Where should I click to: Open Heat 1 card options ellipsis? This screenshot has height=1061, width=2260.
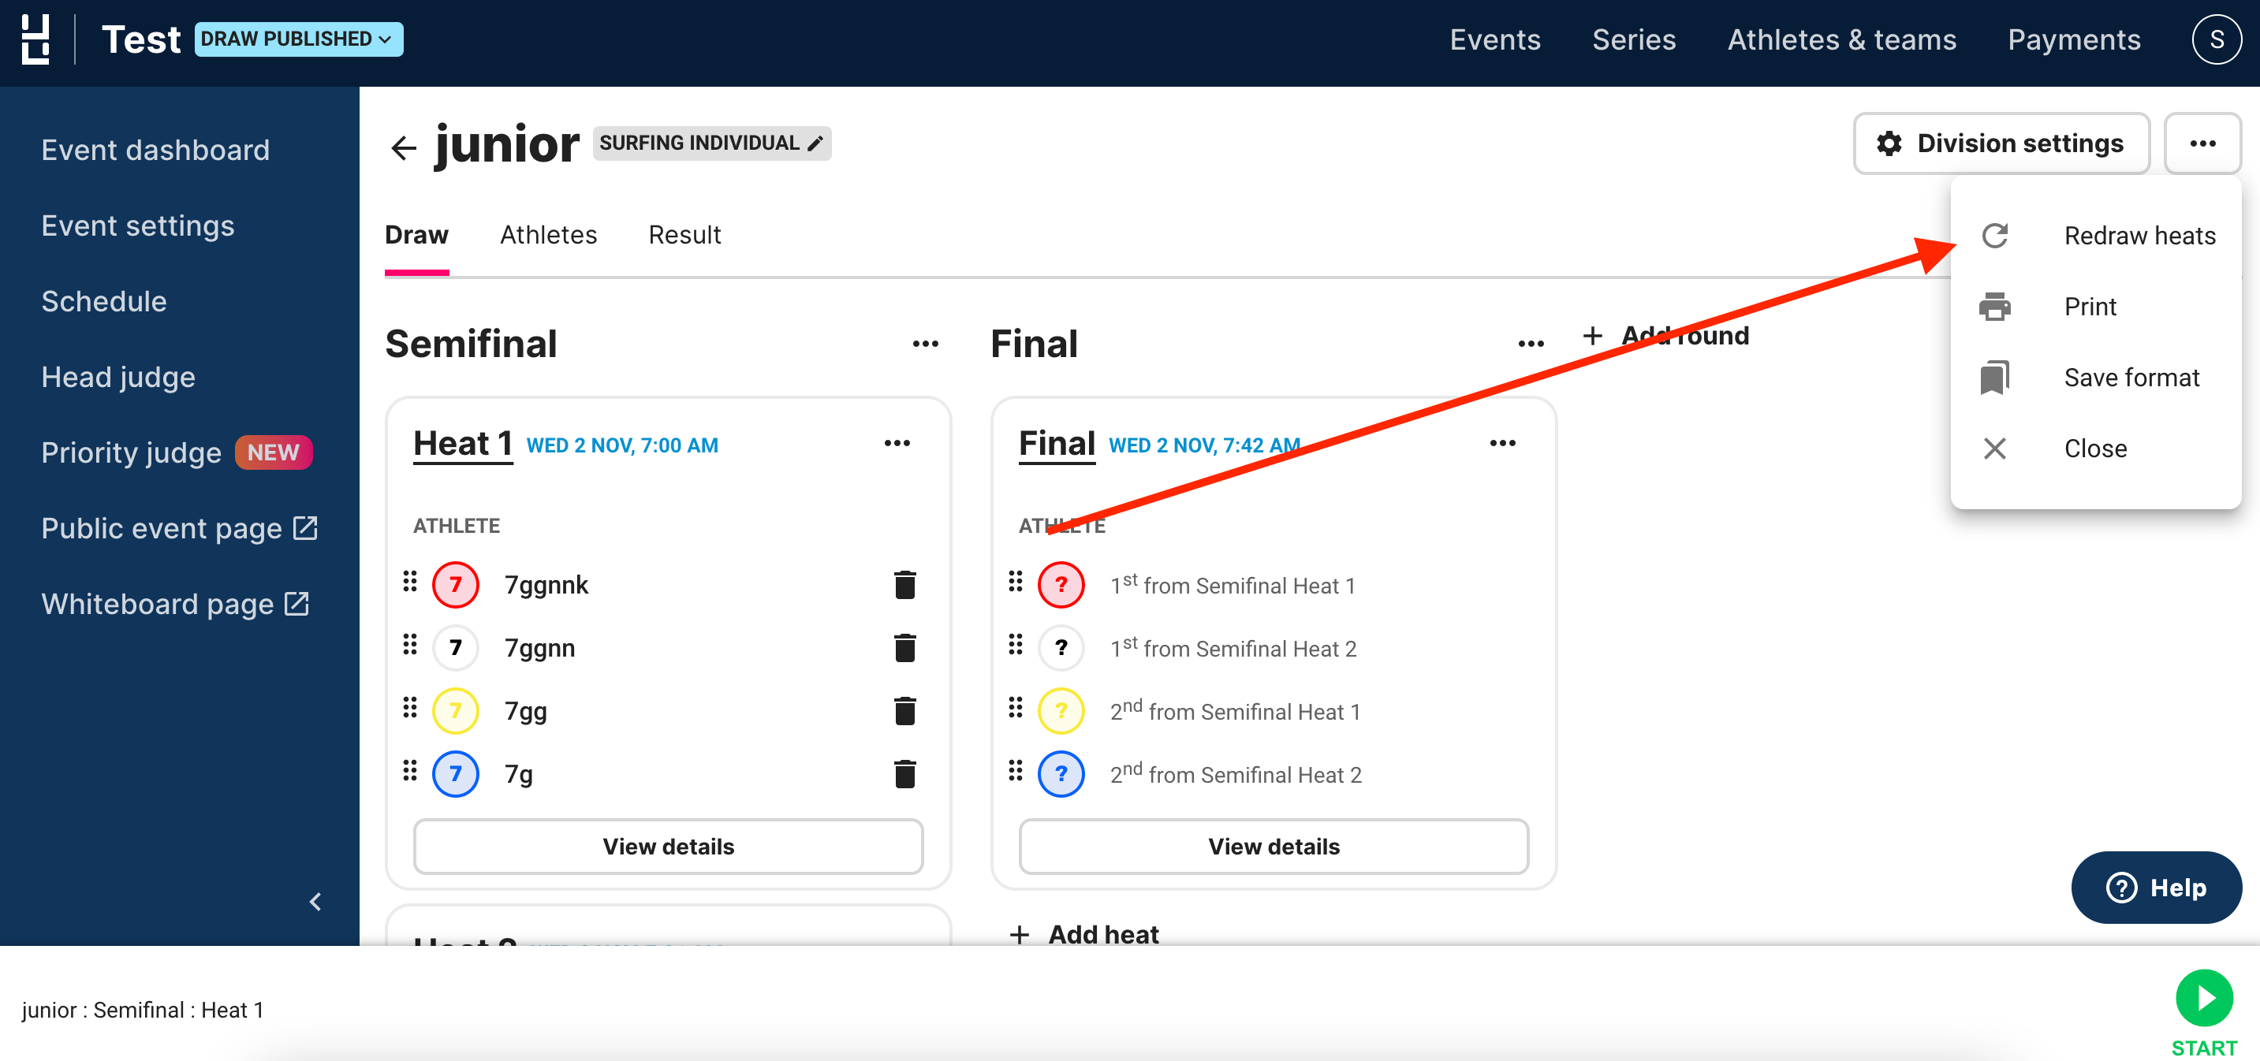click(x=897, y=443)
